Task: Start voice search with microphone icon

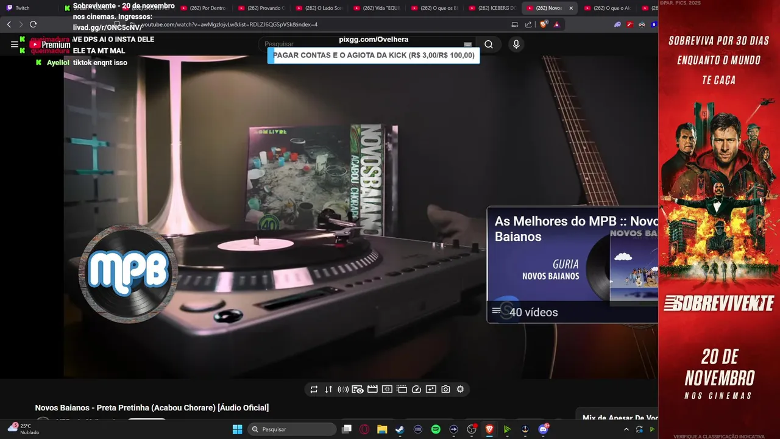Action: 516,45
